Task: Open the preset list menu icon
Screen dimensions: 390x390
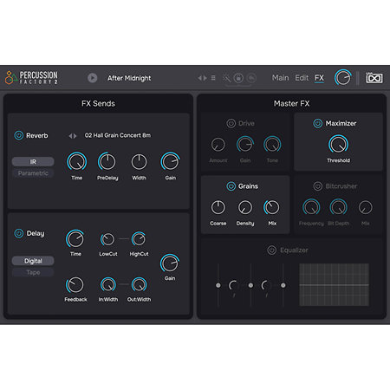Action: coord(213,78)
